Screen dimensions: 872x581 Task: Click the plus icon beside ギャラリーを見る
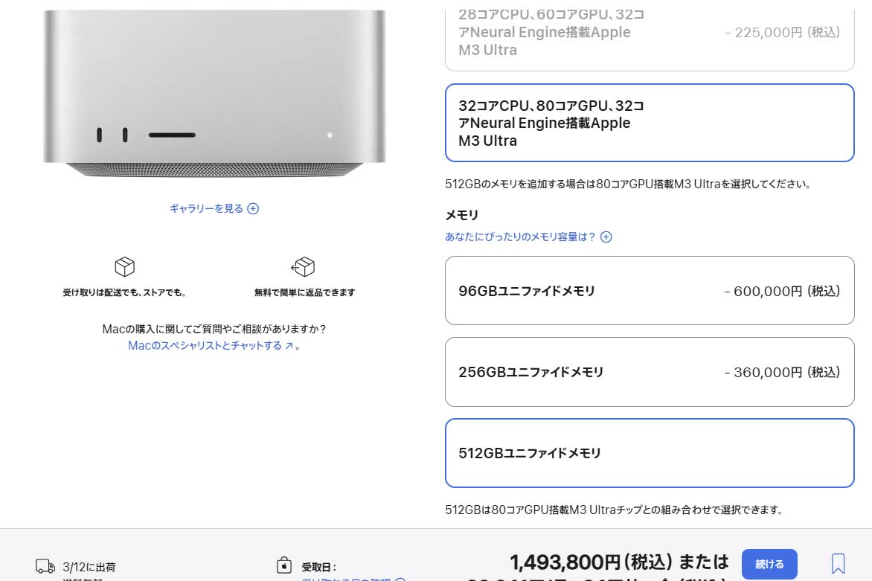coord(253,208)
